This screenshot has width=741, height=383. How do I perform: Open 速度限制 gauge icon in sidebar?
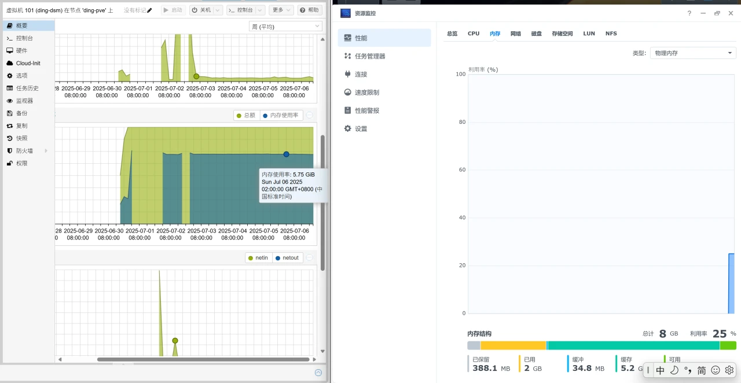(x=347, y=93)
